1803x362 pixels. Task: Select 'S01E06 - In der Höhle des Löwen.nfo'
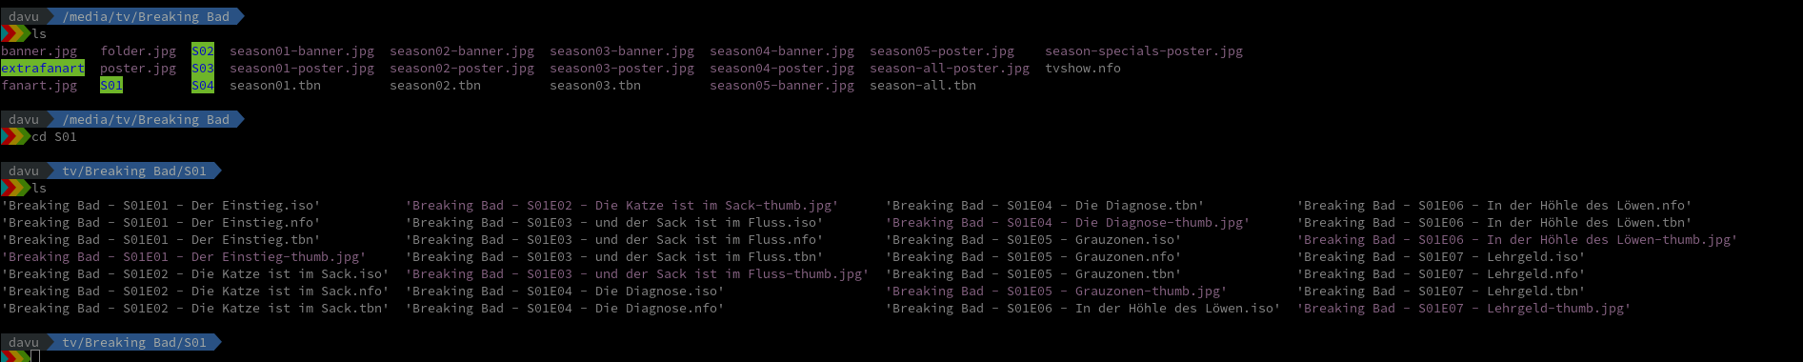point(1494,206)
